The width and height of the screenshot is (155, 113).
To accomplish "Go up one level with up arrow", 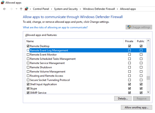I will 21,9.
